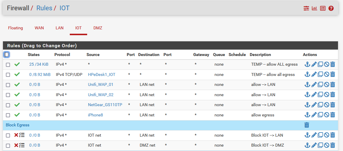Switch to the WAN tab
Screen dimensions: 343x151
[39, 28]
